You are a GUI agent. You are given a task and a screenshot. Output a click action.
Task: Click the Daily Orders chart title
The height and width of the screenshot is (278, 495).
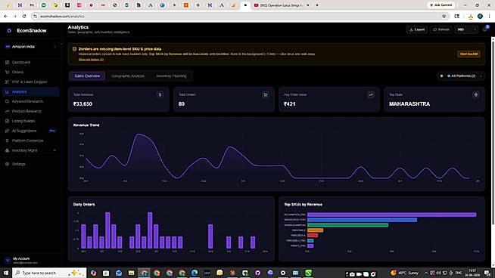pyautogui.click(x=84, y=204)
